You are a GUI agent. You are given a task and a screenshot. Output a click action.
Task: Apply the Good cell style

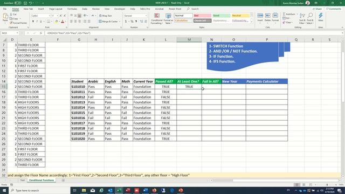click(222, 16)
